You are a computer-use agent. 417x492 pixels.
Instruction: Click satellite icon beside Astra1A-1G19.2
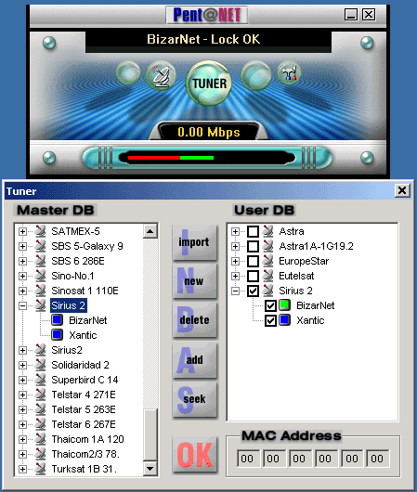click(x=267, y=246)
